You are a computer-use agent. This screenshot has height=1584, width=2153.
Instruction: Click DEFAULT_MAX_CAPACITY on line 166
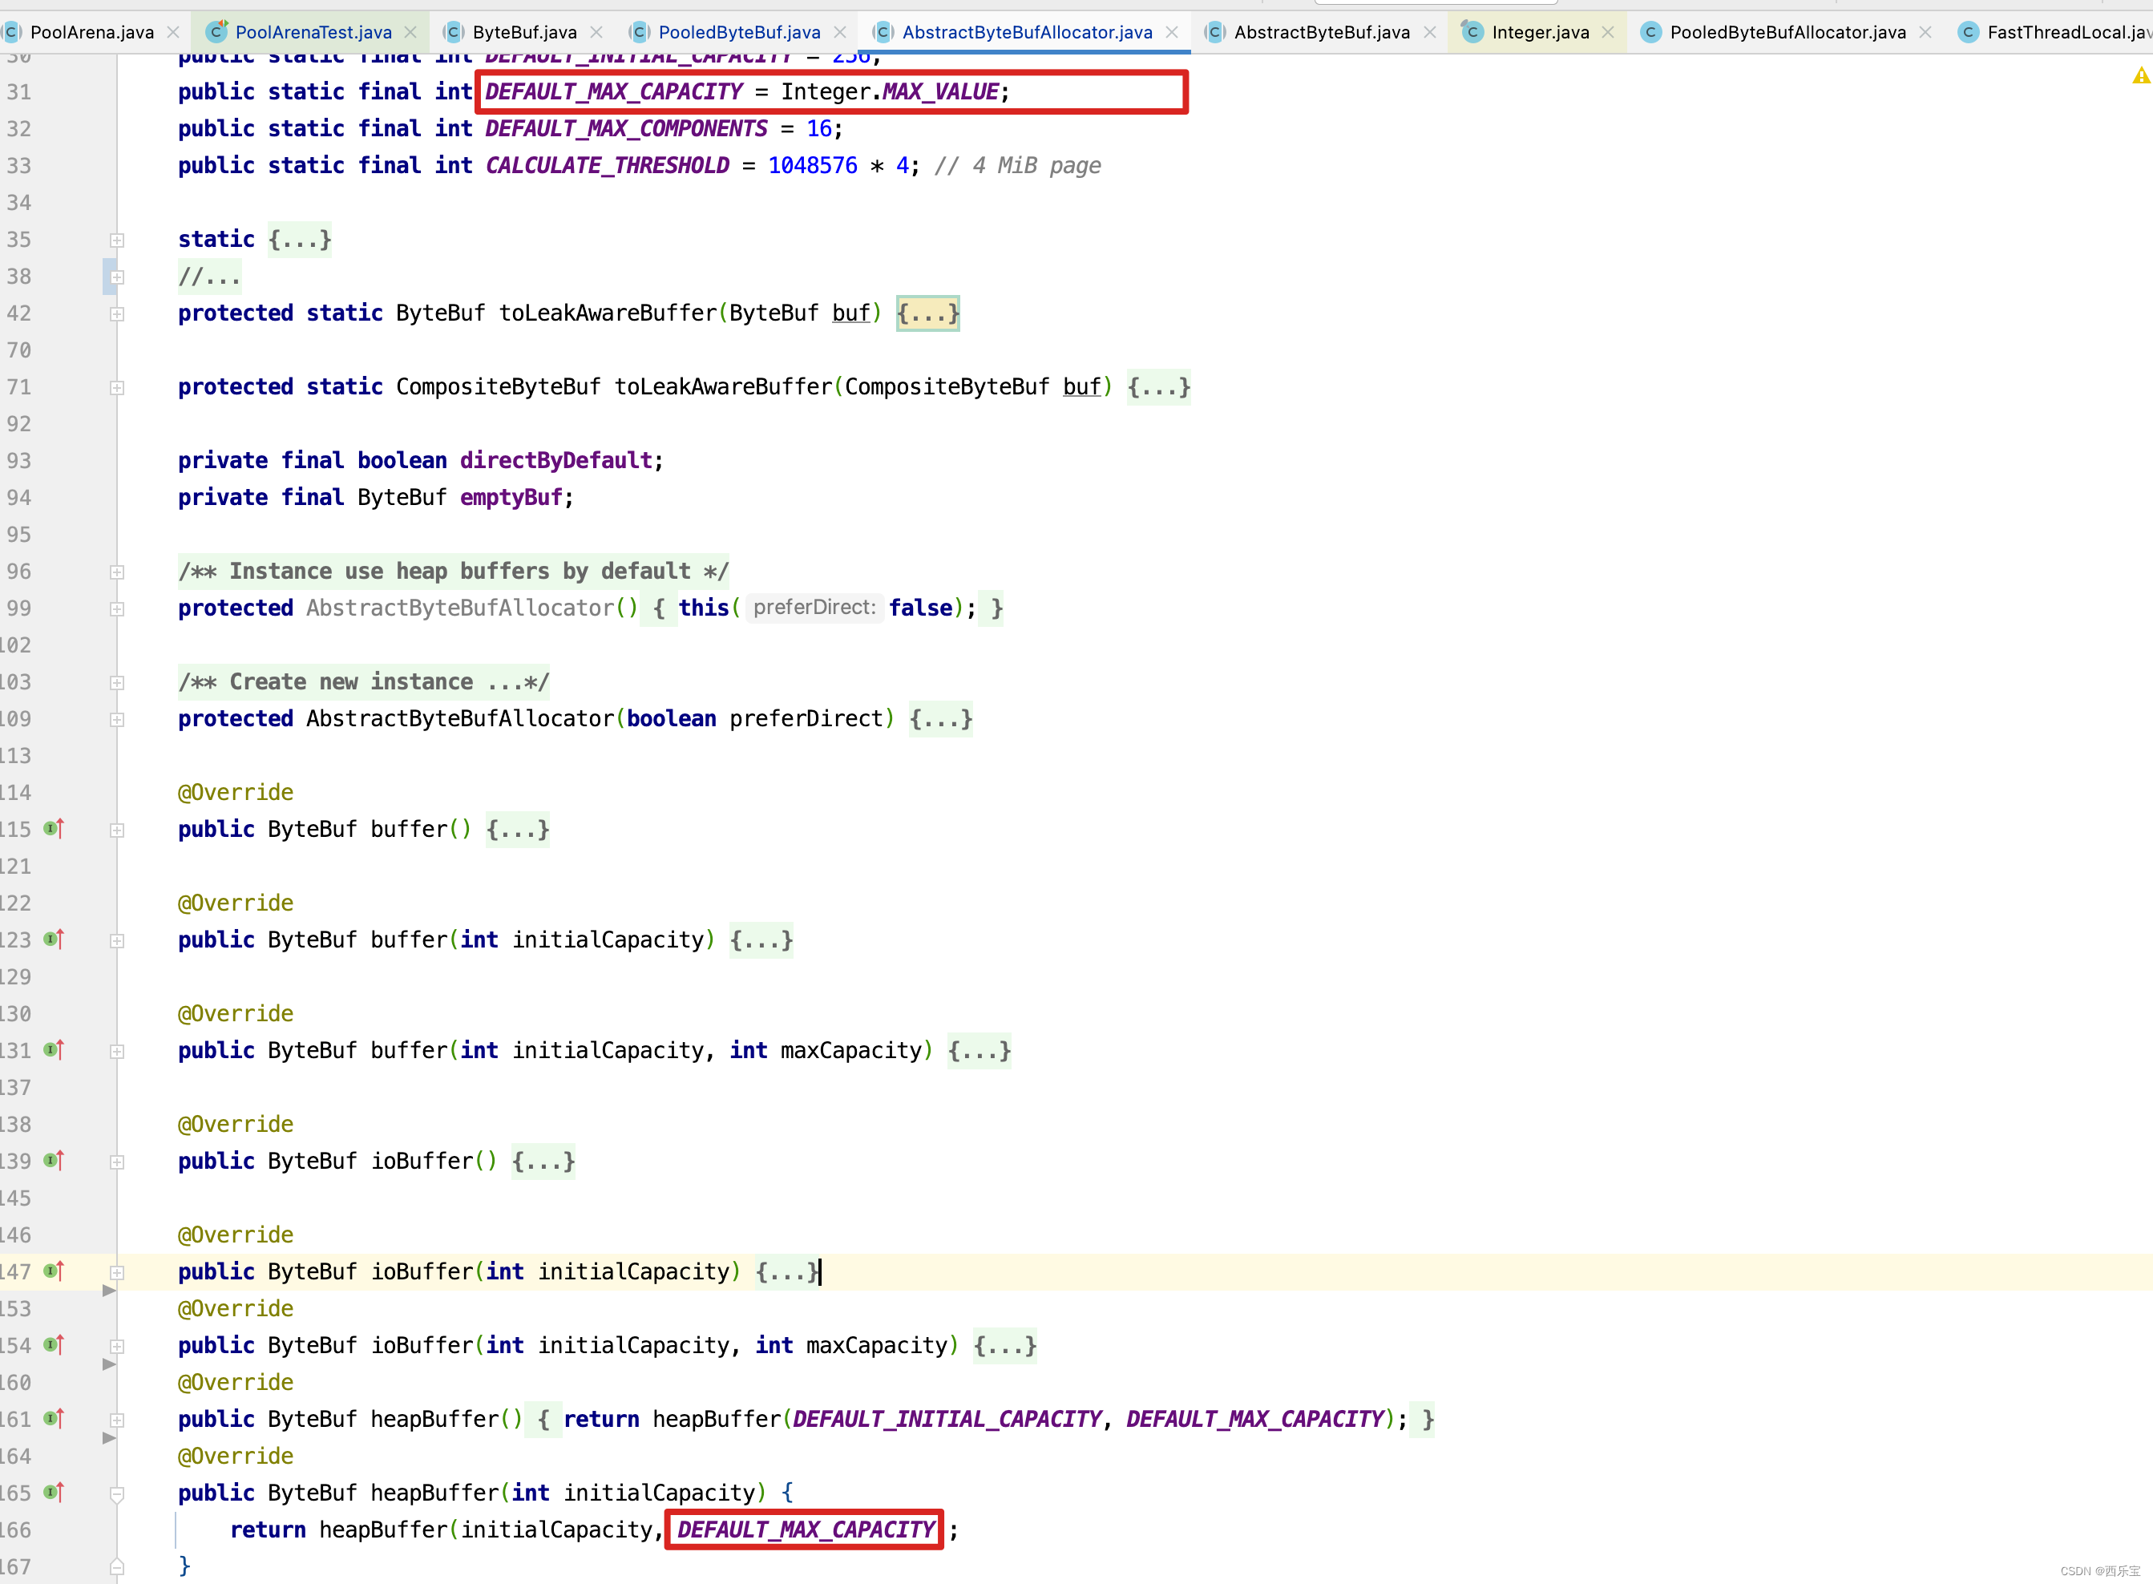click(806, 1529)
